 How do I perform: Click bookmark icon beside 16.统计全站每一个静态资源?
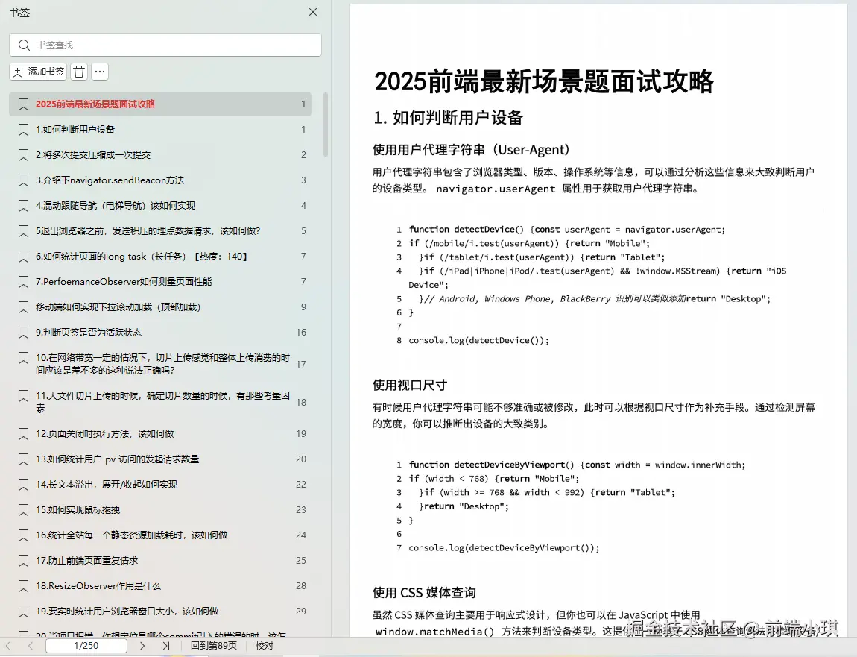pos(23,535)
